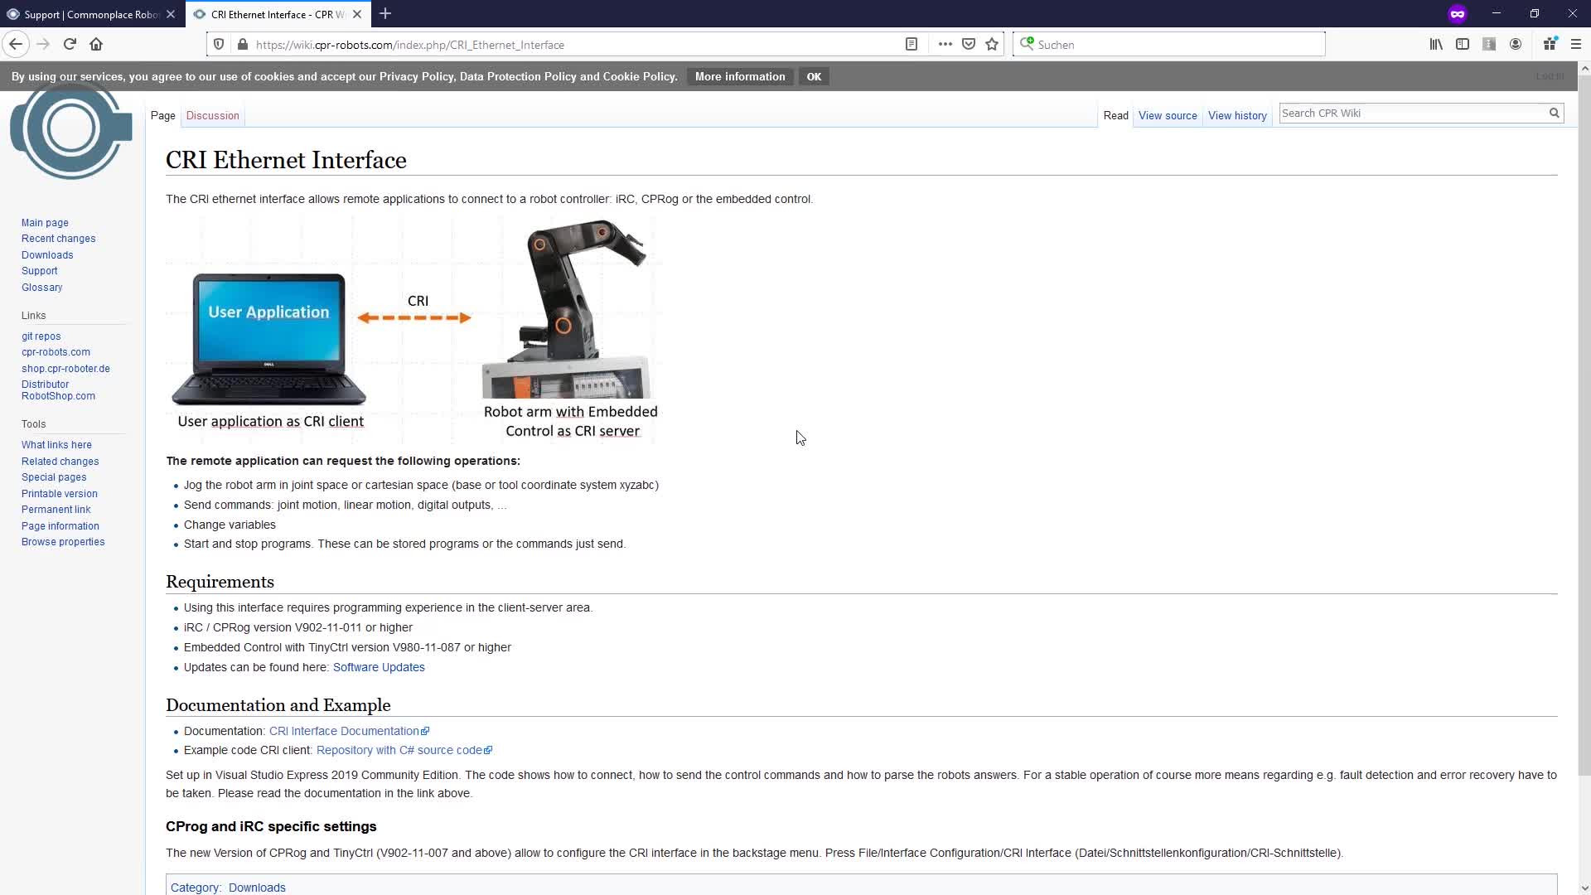This screenshot has width=1591, height=895.
Task: Open the Downloads sidebar link
Action: click(x=47, y=255)
